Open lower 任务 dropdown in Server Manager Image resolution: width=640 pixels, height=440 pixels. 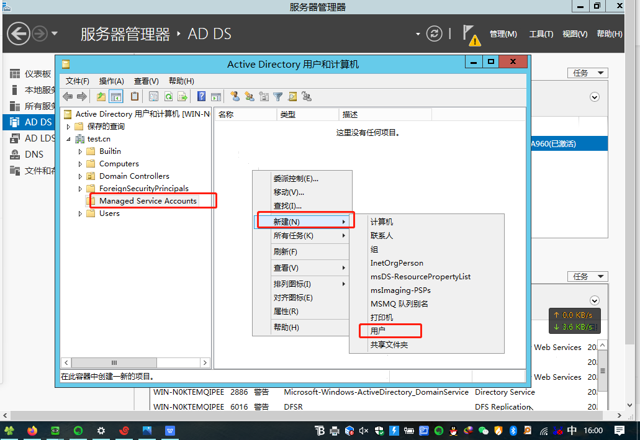point(588,277)
